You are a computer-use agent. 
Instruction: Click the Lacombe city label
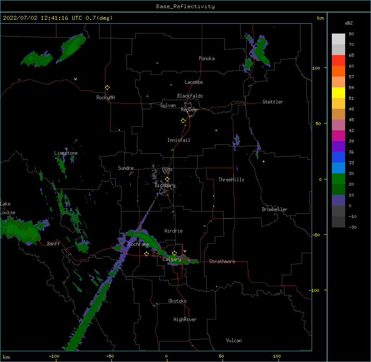pos(194,82)
